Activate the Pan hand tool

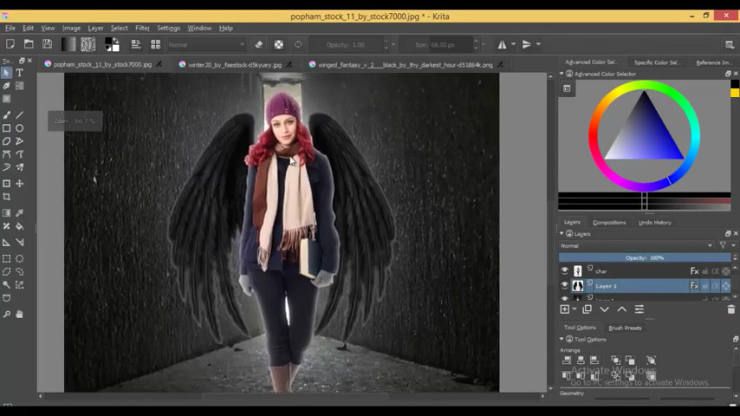[x=19, y=314]
